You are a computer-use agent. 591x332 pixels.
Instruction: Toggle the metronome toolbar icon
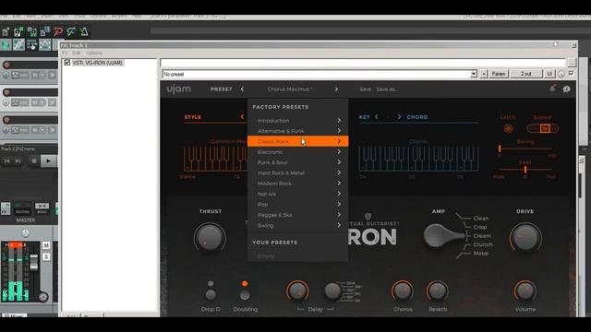click(84, 32)
